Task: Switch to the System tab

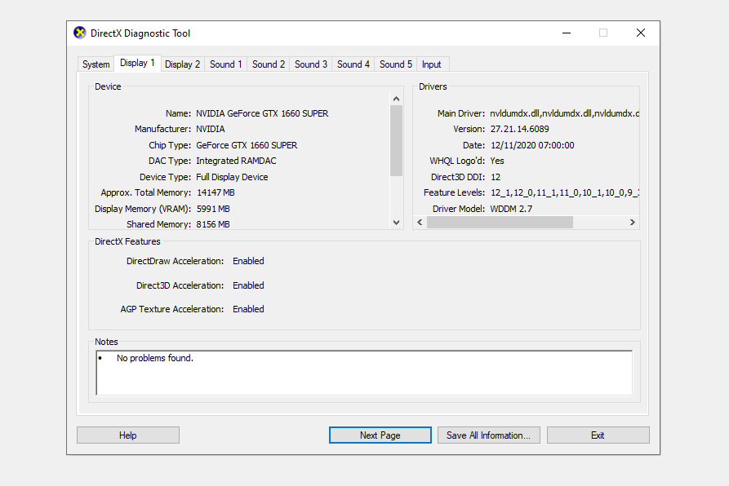Action: 96,64
